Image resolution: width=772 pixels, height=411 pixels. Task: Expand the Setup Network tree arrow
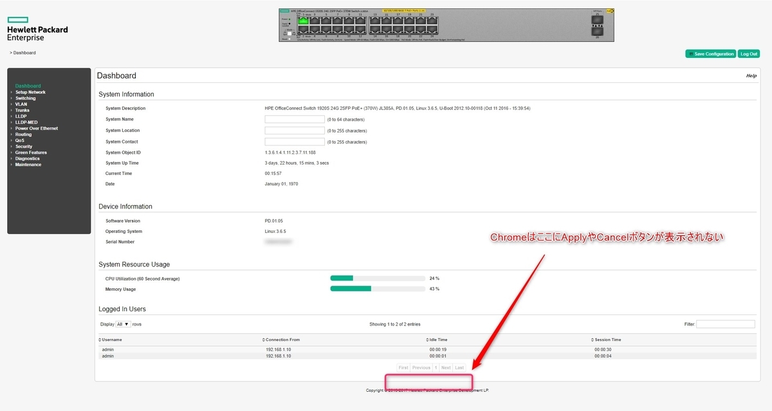12,92
